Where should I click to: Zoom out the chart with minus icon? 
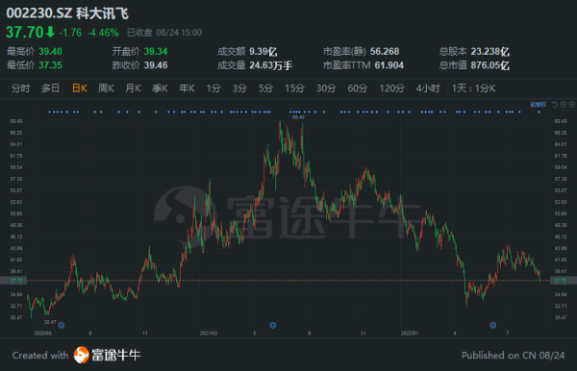[x=564, y=105]
